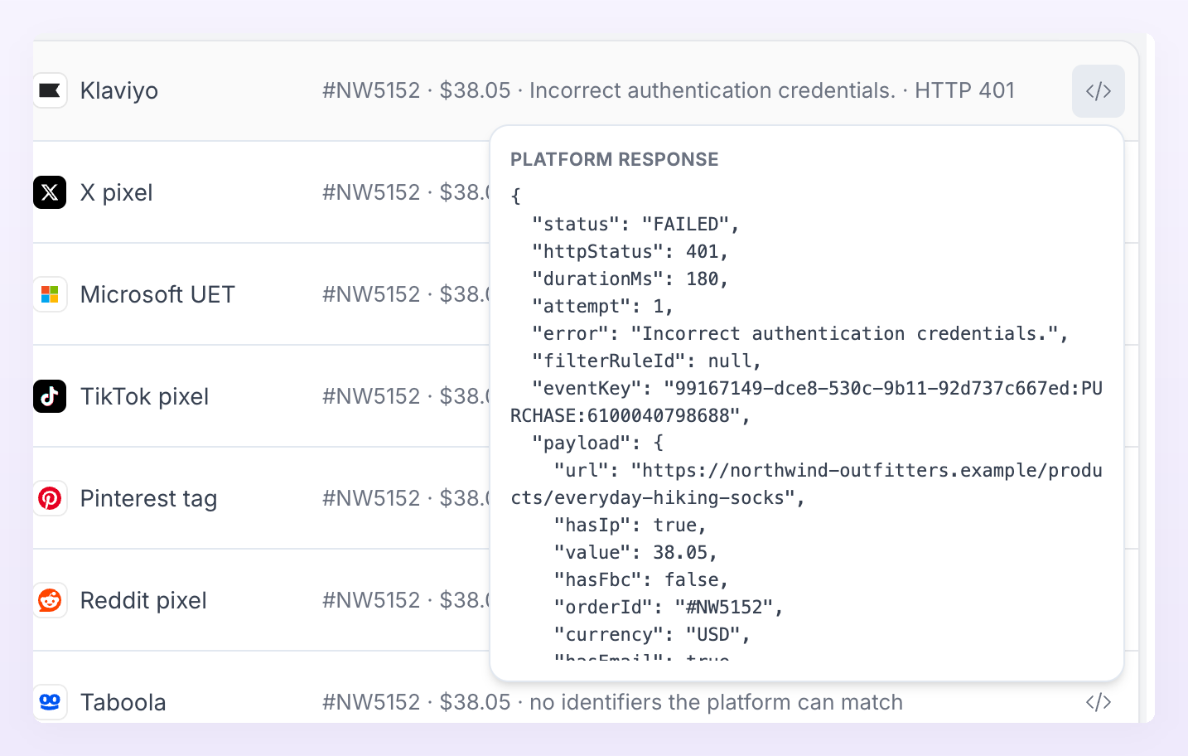Close the Klaviyo platform response code view

coord(1099,91)
